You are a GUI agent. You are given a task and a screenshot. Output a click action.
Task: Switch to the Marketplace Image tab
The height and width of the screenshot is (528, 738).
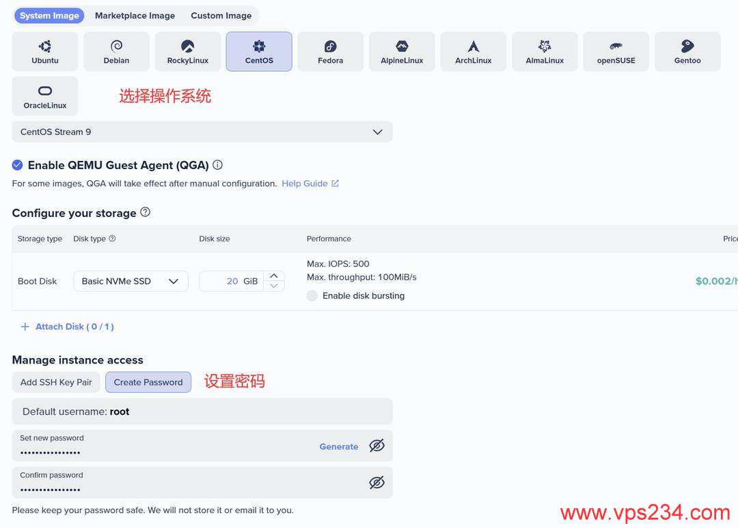(134, 15)
